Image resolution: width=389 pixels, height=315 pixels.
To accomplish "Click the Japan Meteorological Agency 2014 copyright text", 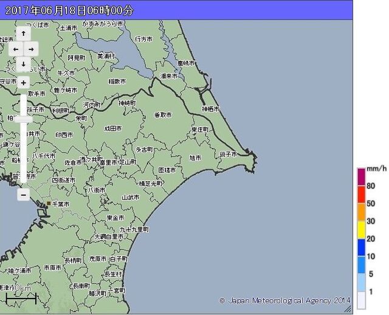I will [284, 301].
